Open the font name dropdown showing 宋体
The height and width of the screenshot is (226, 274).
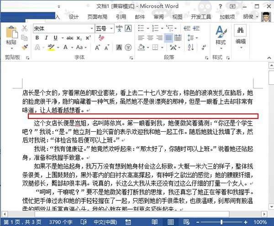pyautogui.click(x=62, y=28)
